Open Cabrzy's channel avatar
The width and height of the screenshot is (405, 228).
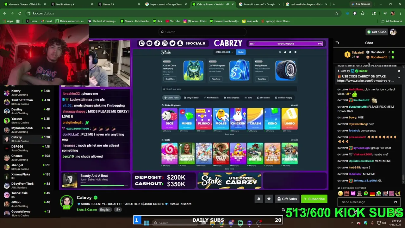(x=67, y=202)
